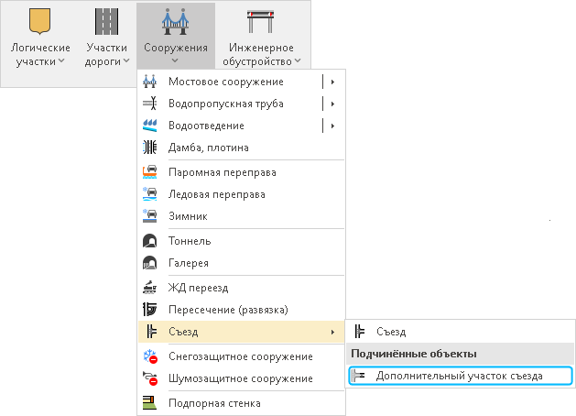Open the Инженерное обустройство dropdown chevron
Screen dimensions: 576x416
click(x=298, y=60)
